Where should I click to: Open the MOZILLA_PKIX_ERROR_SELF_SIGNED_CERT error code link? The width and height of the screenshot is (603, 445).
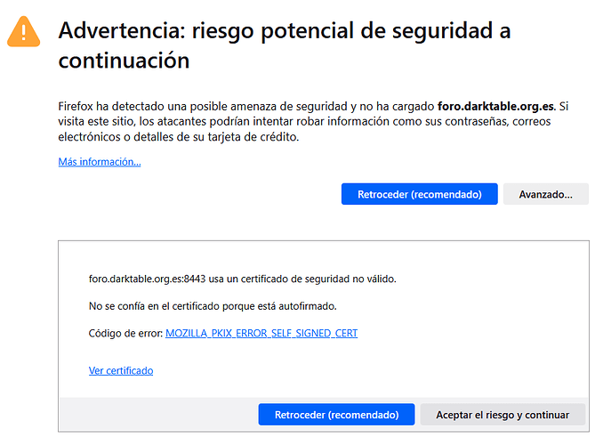tap(261, 333)
